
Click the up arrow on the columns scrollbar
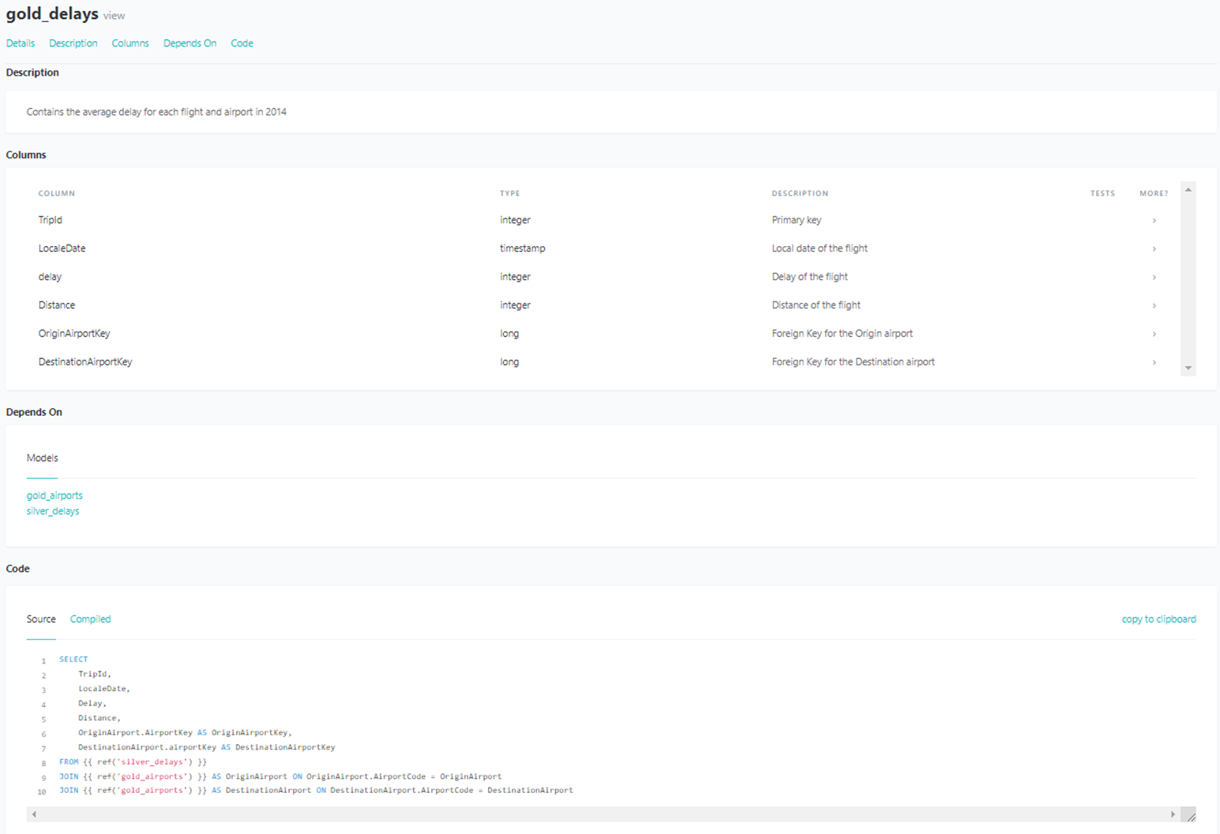pyautogui.click(x=1188, y=188)
